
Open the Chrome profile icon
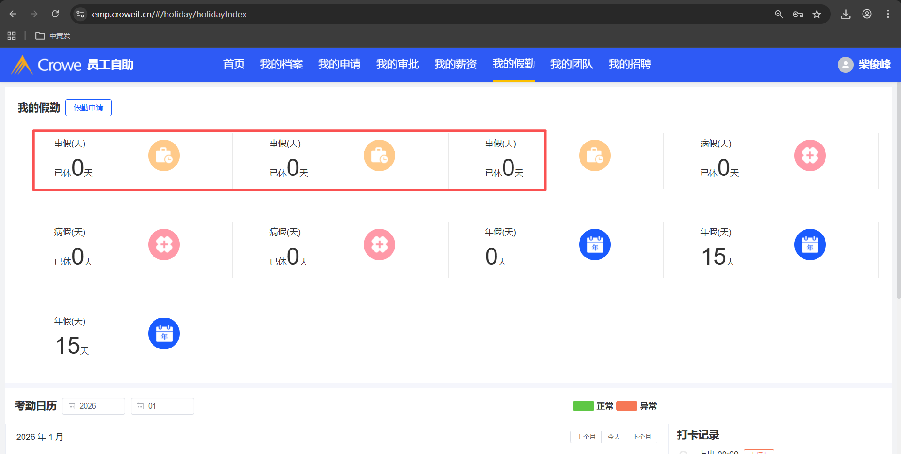point(867,14)
